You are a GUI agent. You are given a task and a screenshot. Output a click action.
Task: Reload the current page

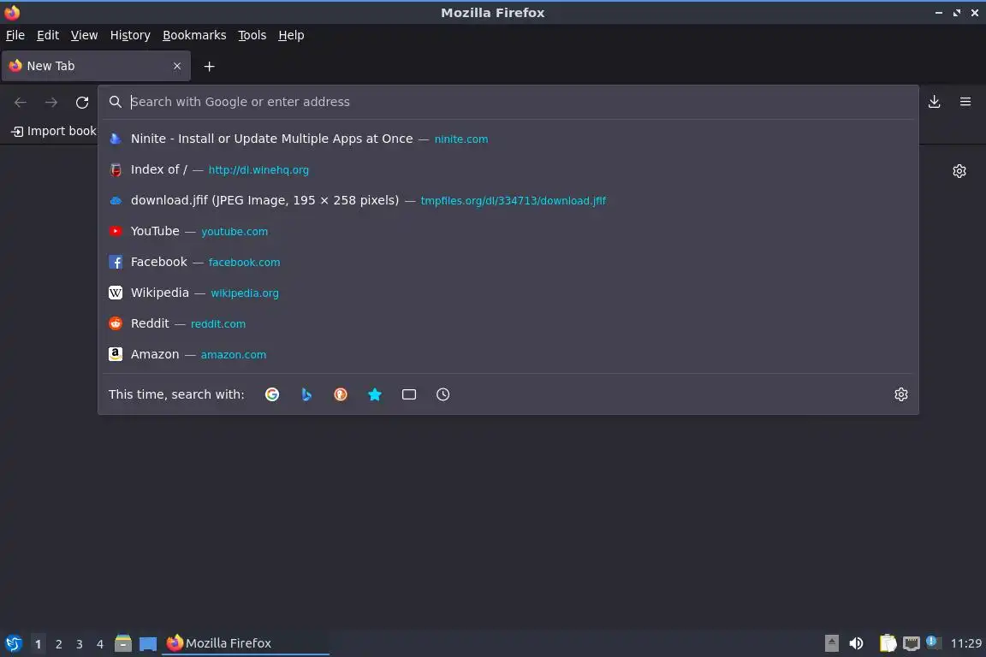click(x=82, y=103)
